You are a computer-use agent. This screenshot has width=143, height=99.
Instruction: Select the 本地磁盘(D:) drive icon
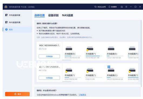pyautogui.click(x=69, y=48)
